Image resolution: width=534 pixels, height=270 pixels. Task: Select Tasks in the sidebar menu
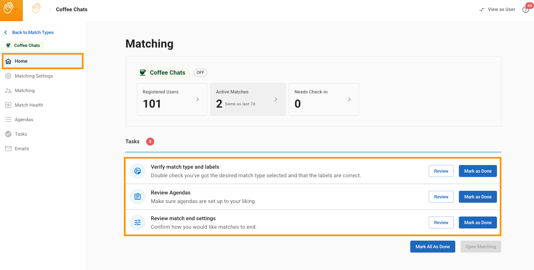[21, 134]
